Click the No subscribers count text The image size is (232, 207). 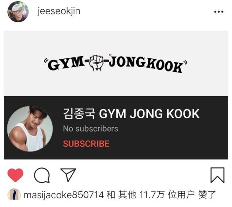[x=91, y=129]
